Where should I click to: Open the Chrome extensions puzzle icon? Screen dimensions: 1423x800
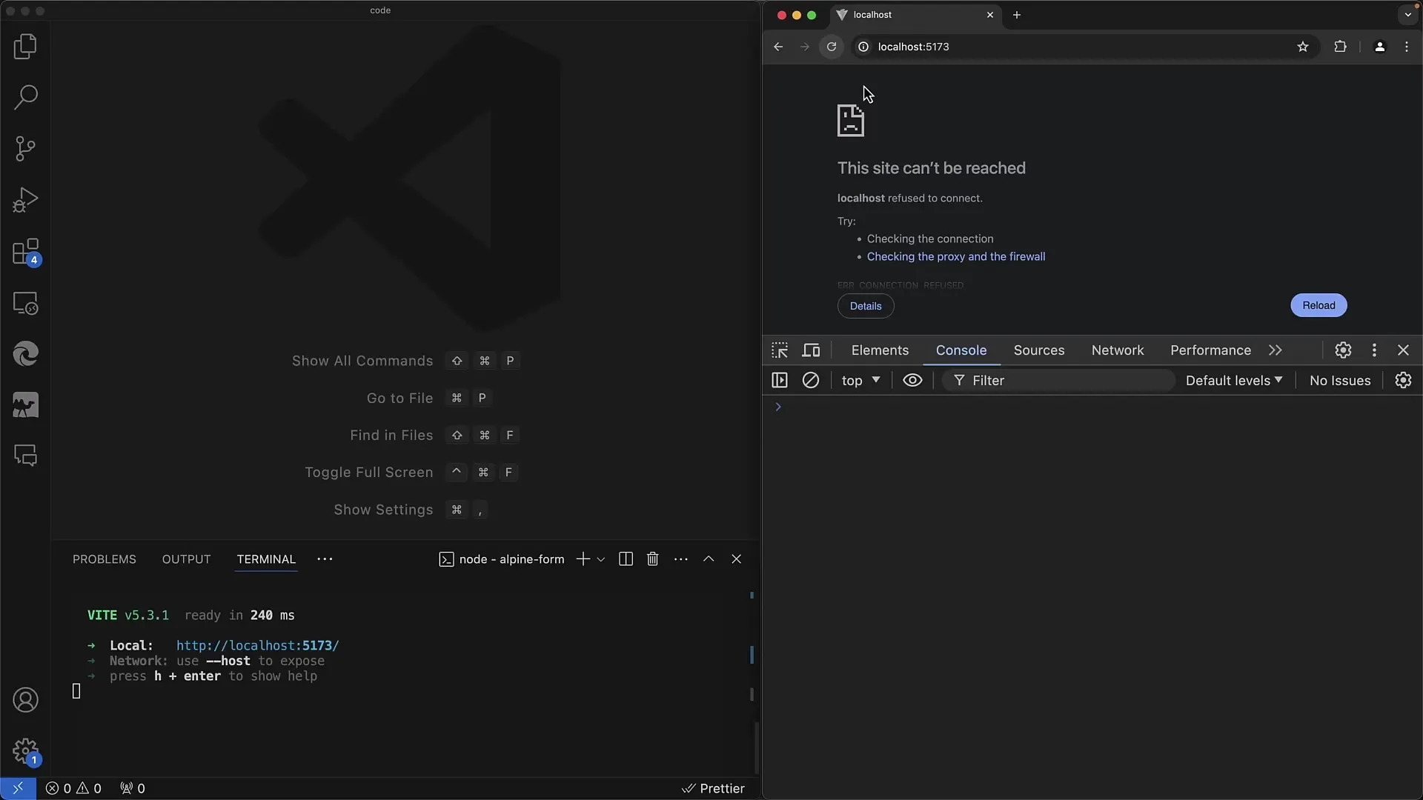1340,47
